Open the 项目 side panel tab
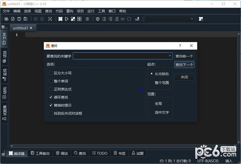241x164 pixels. click(x=4, y=57)
